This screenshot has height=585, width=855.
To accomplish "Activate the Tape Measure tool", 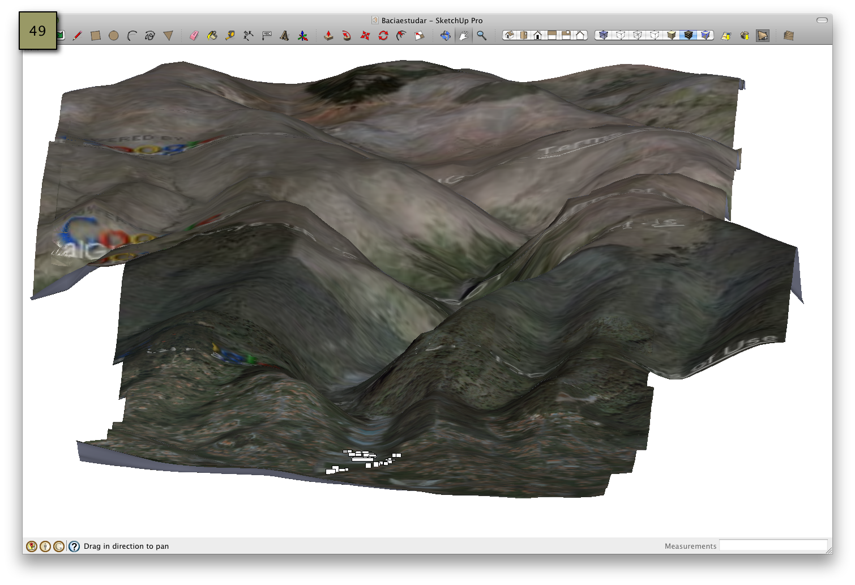I will [230, 35].
